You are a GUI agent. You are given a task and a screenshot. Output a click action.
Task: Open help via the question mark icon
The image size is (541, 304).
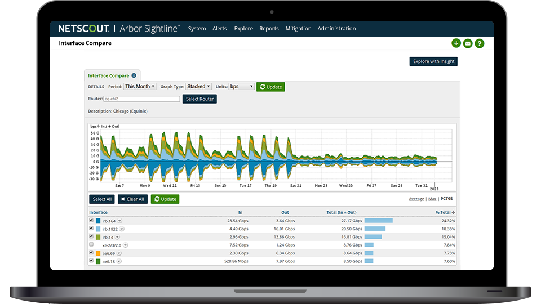[x=479, y=43]
